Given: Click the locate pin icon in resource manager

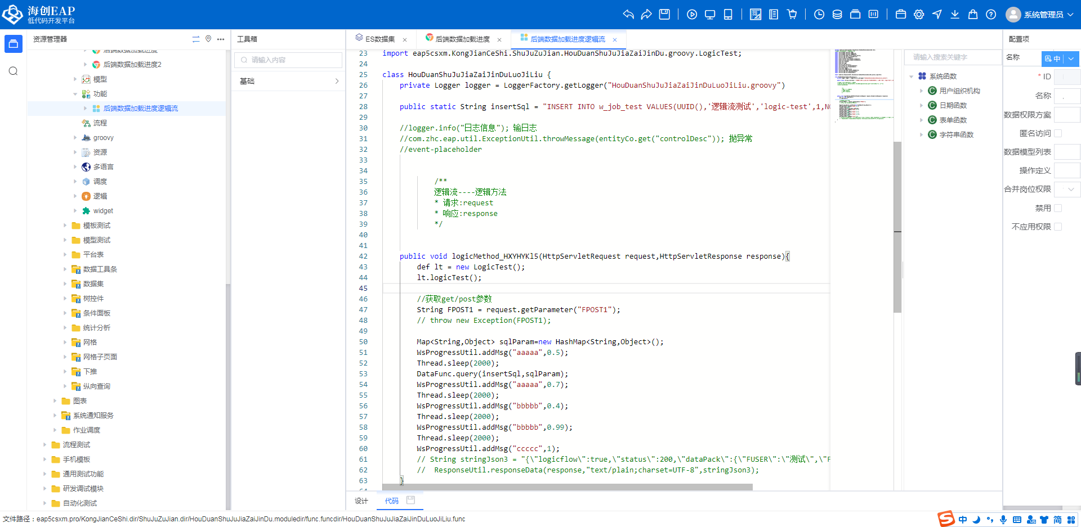Looking at the screenshot, I should (208, 39).
